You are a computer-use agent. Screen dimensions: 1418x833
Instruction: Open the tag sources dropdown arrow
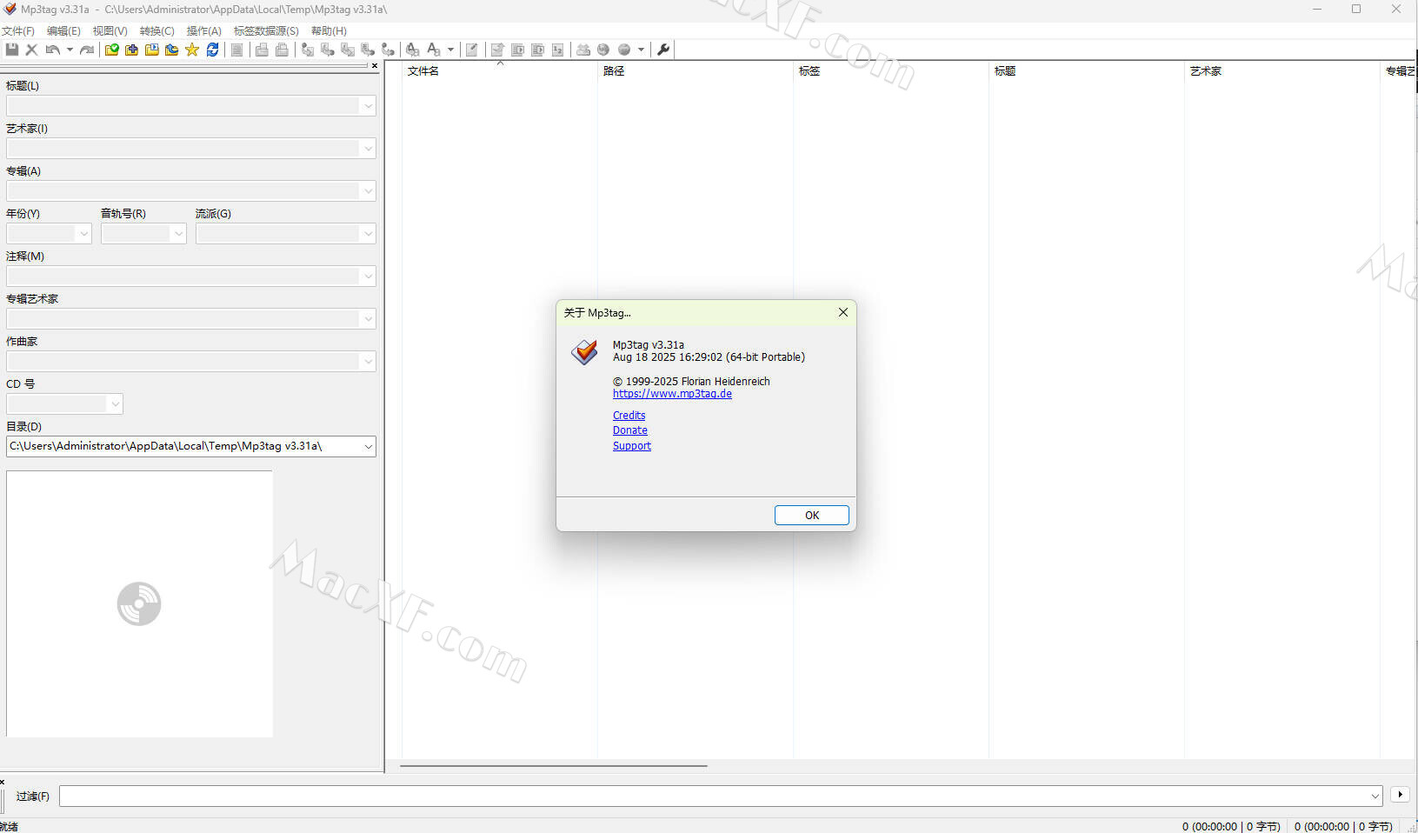pos(641,50)
